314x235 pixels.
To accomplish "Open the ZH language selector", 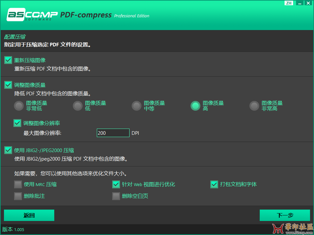I will pyautogui.click(x=289, y=3).
